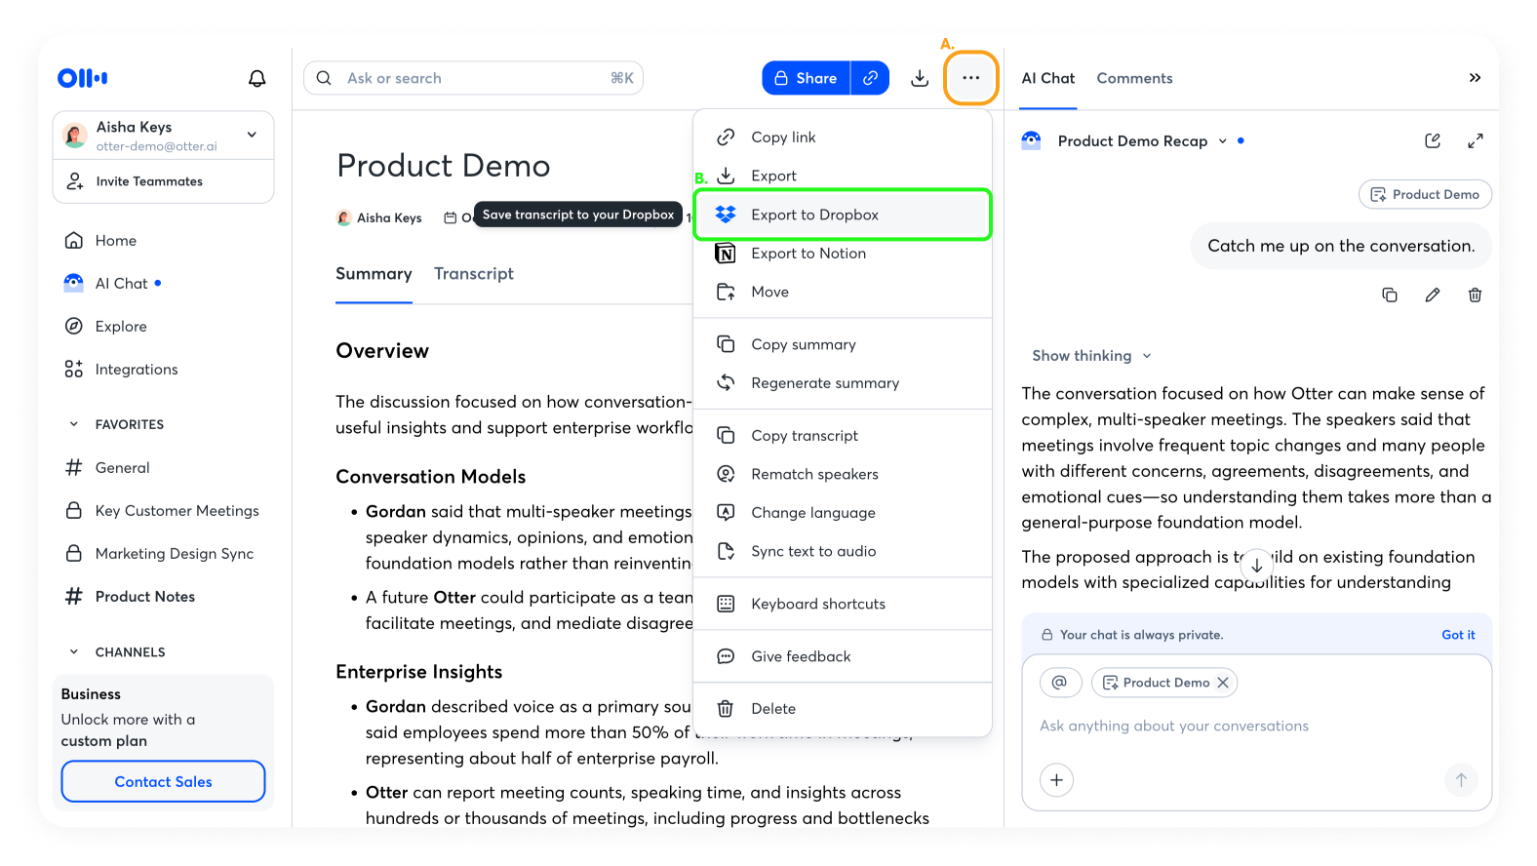Viewport: 1537px width, 866px height.
Task: Jump to latest message with down arrow
Action: coord(1257,565)
